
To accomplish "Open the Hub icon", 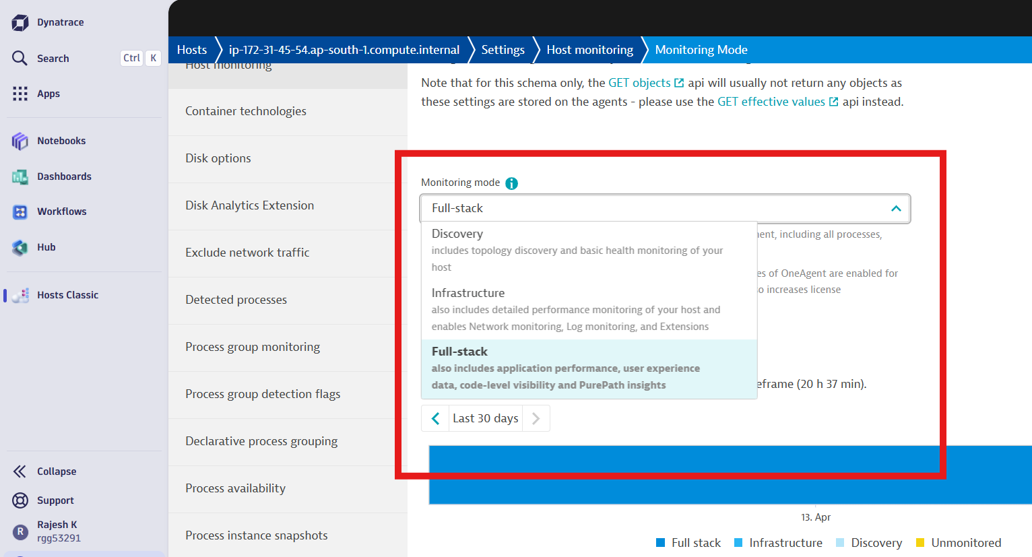I will tap(20, 247).
